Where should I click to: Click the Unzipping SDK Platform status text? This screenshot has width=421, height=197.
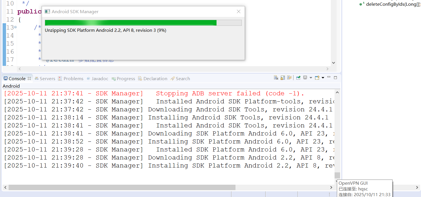coord(106,30)
